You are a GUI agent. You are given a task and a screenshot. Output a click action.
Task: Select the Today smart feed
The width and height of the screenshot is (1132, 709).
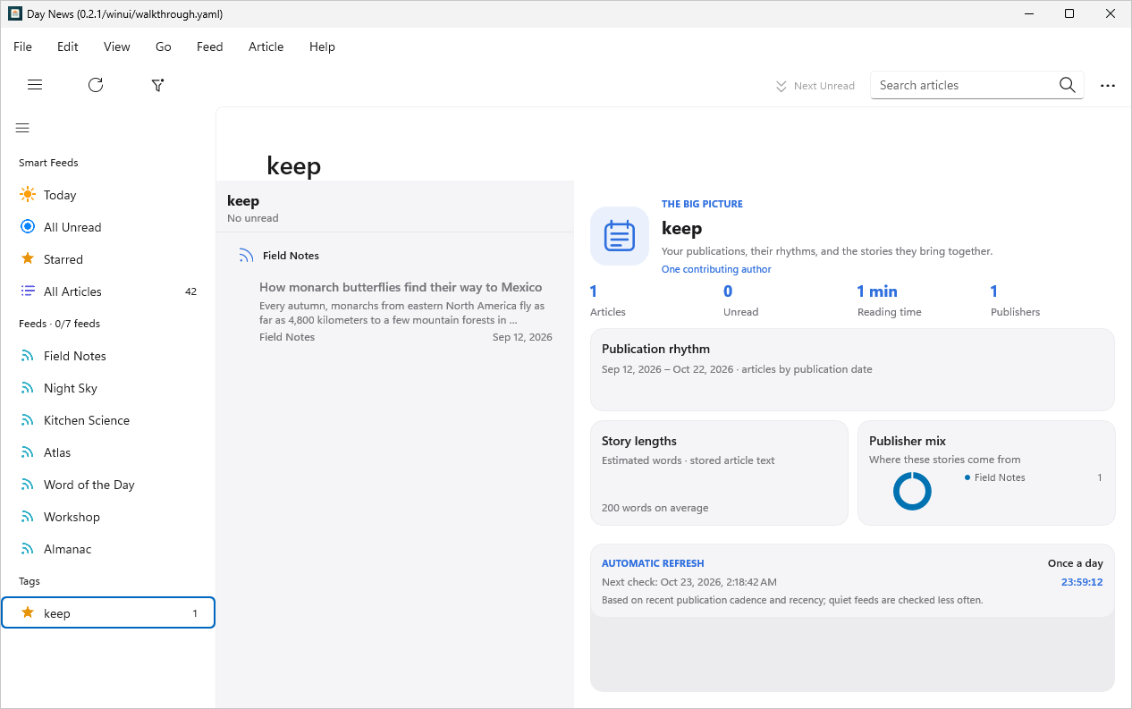coord(108,195)
